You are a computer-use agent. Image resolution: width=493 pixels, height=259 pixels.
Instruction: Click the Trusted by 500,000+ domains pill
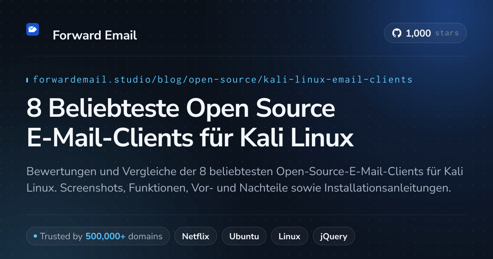[98, 236]
